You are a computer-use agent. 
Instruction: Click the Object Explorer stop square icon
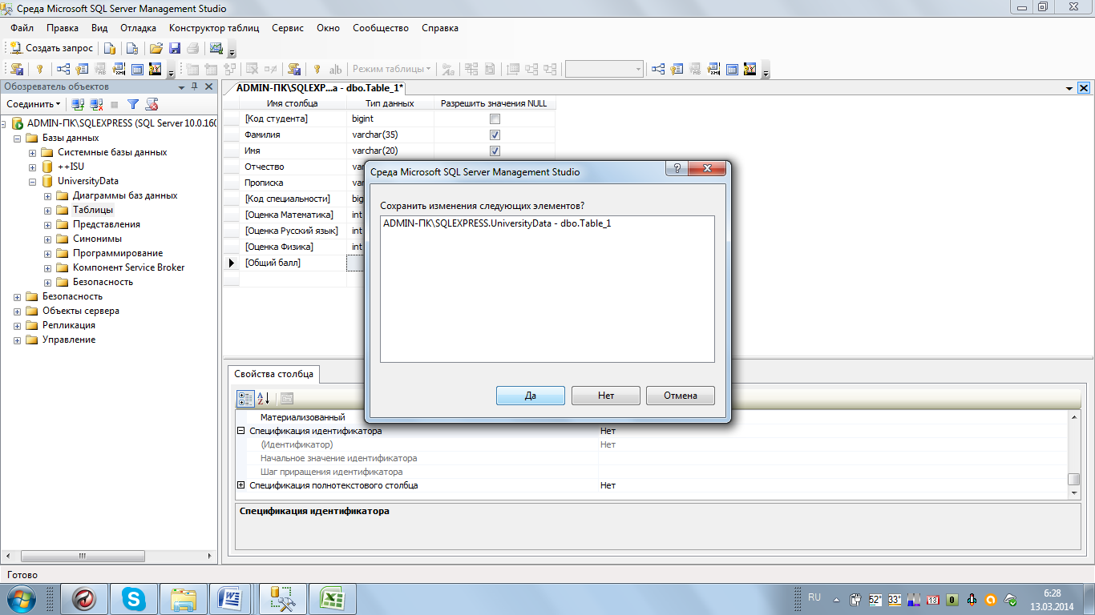(115, 105)
